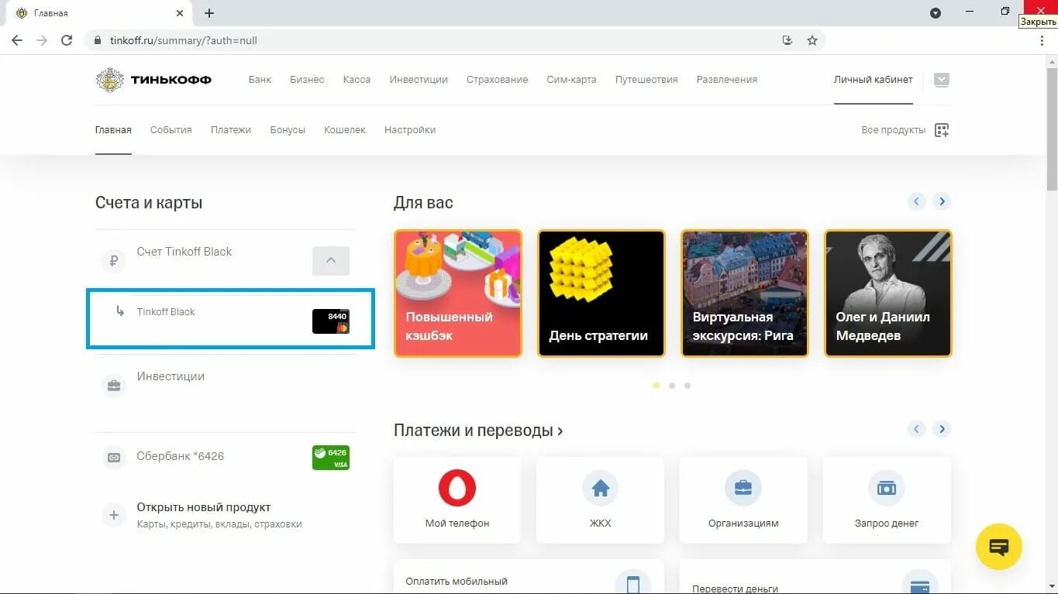This screenshot has height=594, width=1058.
Task: Switch to the Кошелек tab
Action: point(345,130)
